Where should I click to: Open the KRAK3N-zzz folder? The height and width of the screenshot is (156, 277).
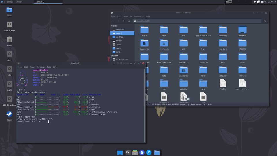(184, 58)
